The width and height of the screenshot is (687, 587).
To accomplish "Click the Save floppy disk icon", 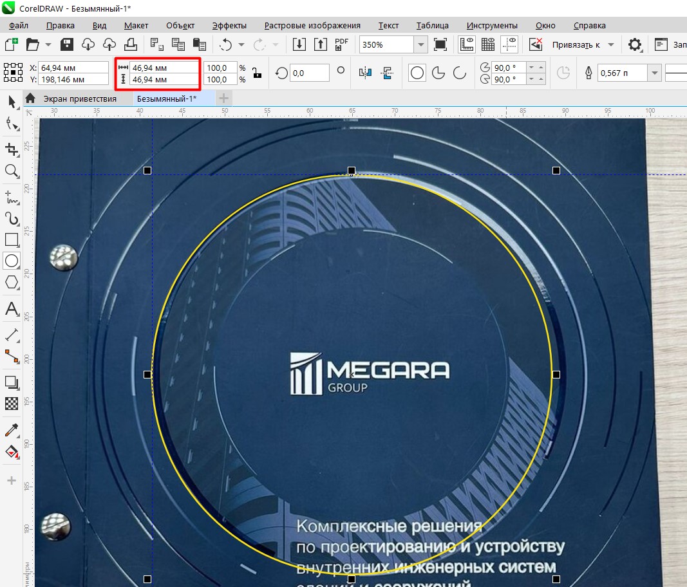I will click(x=66, y=44).
